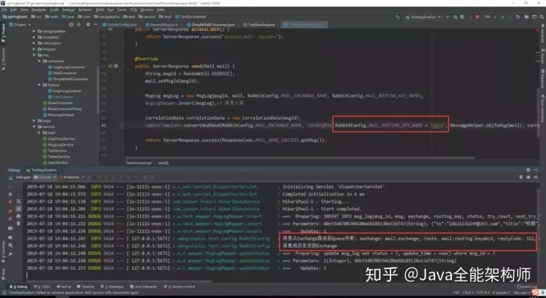
Task: Open the Debug panel settings gear
Action: 529,170
